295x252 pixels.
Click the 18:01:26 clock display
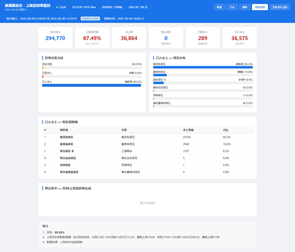tap(280, 7)
